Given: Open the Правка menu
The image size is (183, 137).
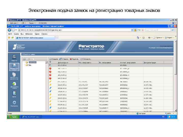Looking at the screenshot, I should [16, 34].
